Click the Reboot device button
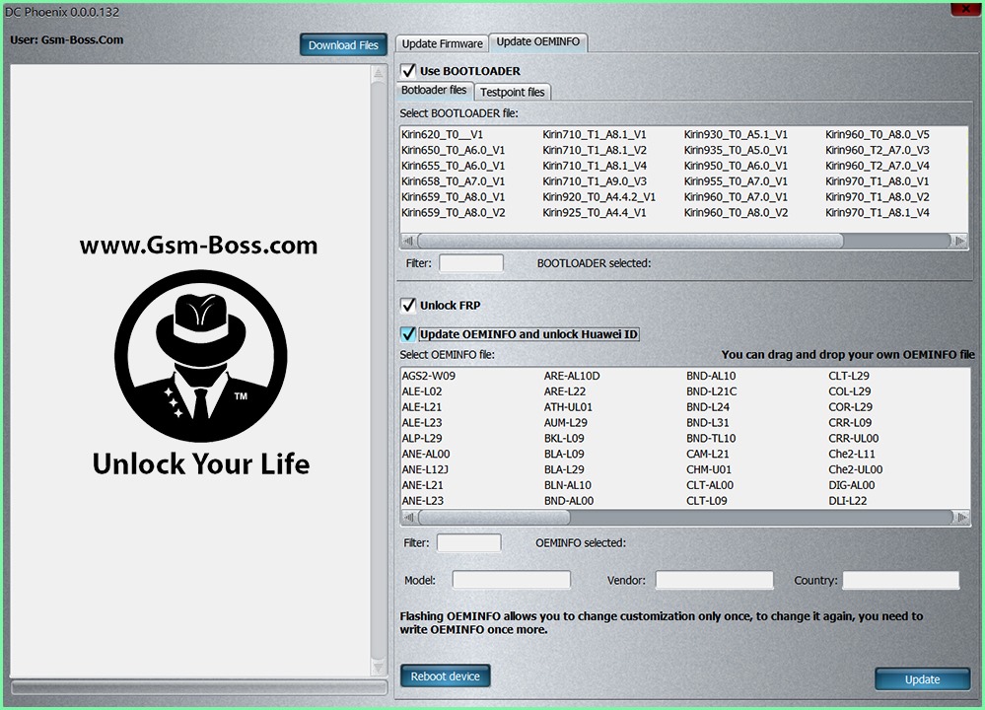The width and height of the screenshot is (985, 710). click(446, 676)
